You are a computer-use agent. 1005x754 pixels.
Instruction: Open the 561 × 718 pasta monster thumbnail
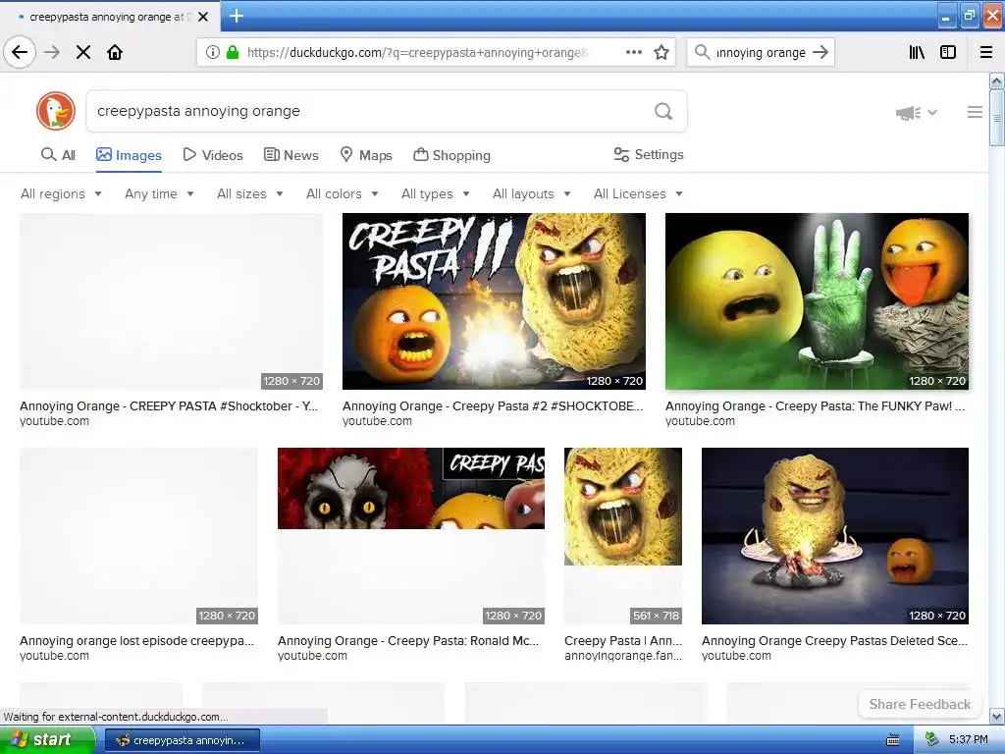pyautogui.click(x=623, y=535)
